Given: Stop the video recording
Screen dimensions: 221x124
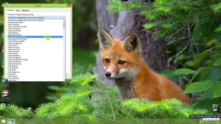Looking at the screenshot, I should pyautogui.click(x=219, y=116).
